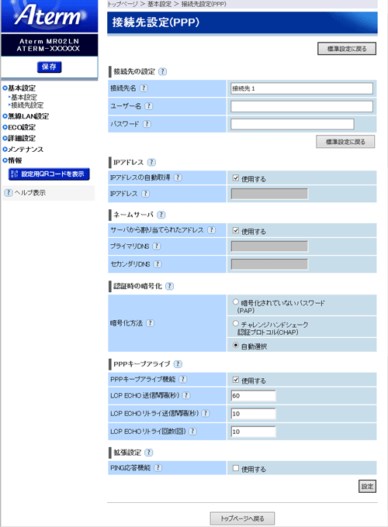Click help icon next to ユーザー名

(x=148, y=106)
